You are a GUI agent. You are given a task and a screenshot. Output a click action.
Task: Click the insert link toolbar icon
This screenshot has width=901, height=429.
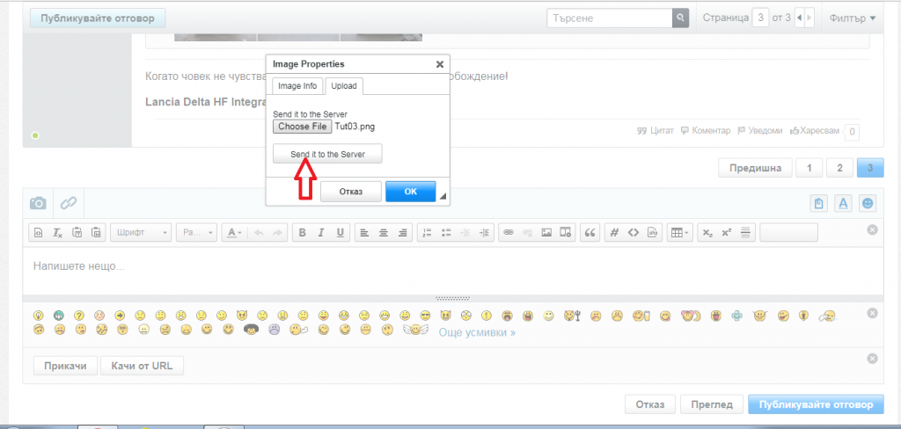508,233
